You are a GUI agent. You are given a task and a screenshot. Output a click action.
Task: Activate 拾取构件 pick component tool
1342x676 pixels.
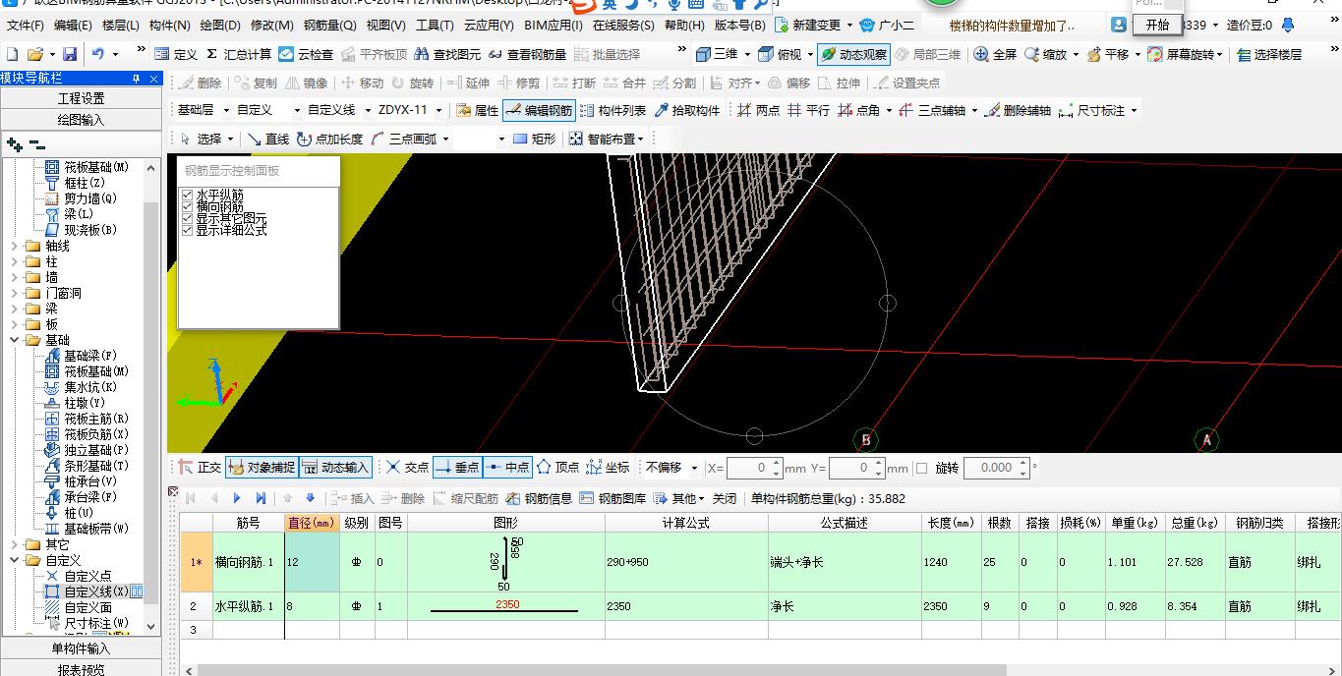686,110
